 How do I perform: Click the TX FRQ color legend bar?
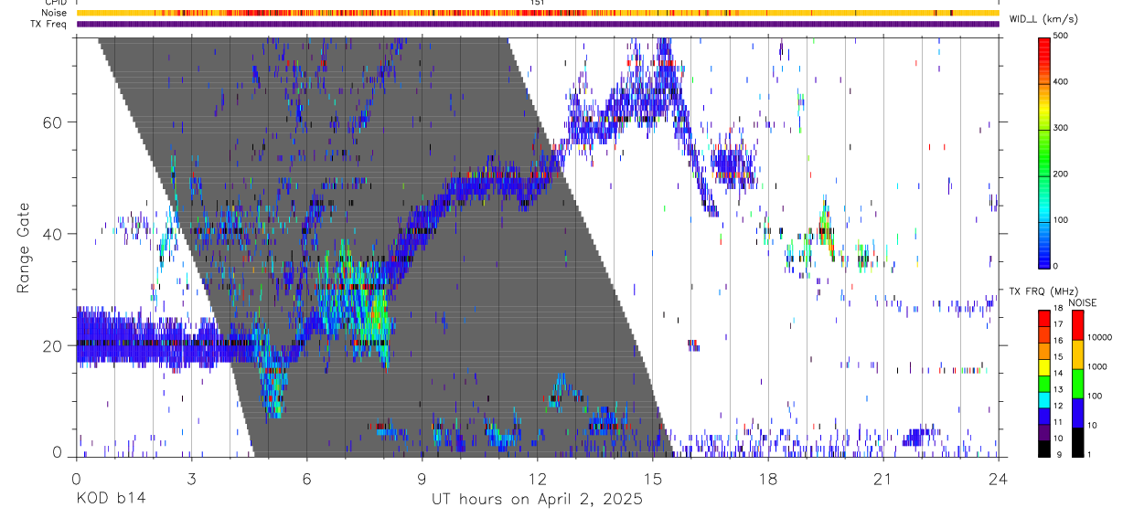coord(1044,384)
